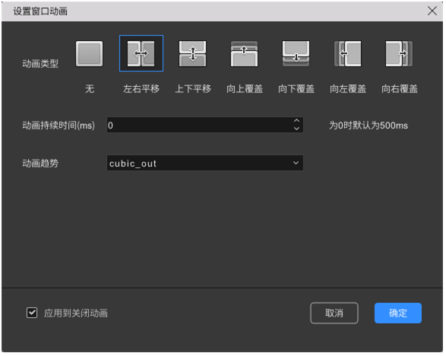446x356 pixels.
Task: Click the 为0时默认为500ms hint text
Action: pyautogui.click(x=369, y=126)
